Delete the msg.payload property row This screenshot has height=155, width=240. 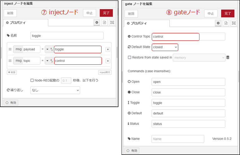tap(108, 49)
